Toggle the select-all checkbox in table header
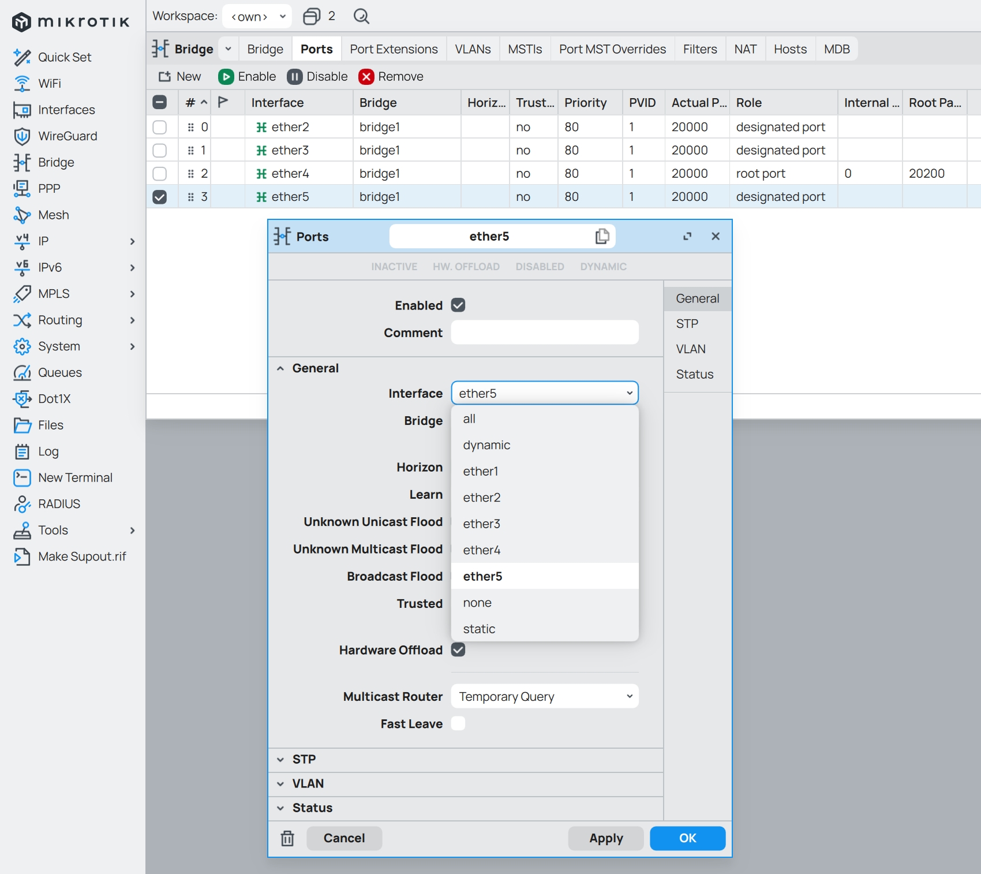Screen dimensions: 981x874 [x=160, y=102]
